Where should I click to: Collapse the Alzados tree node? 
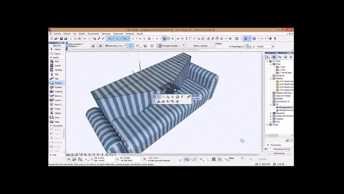coord(271,79)
